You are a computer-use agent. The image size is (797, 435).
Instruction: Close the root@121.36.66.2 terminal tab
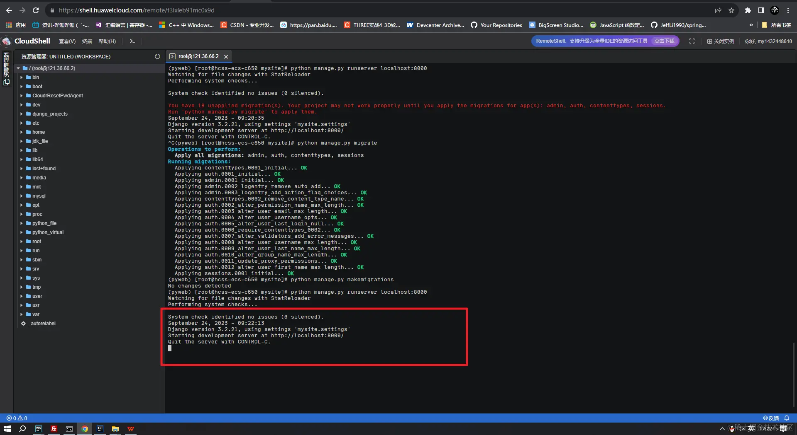pos(226,57)
